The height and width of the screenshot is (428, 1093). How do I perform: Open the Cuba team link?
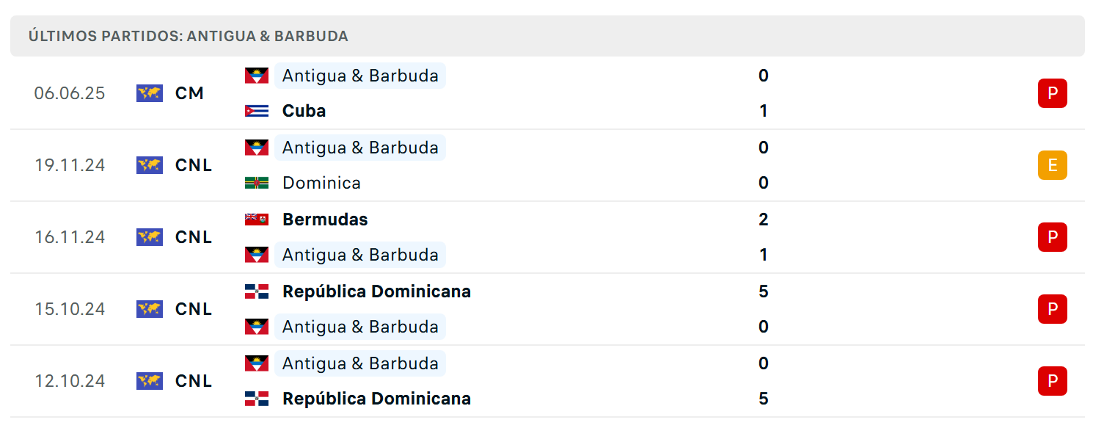coord(304,111)
